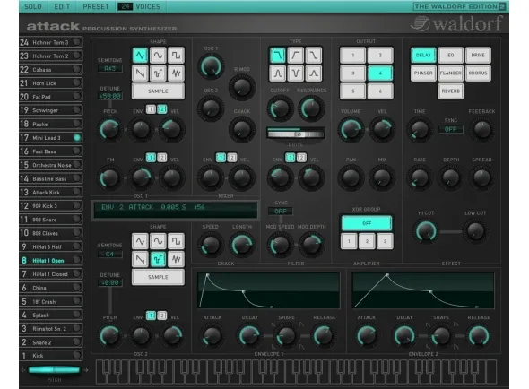The image size is (529, 389).
Task: Select the notch filter type icon
Action: [295, 73]
